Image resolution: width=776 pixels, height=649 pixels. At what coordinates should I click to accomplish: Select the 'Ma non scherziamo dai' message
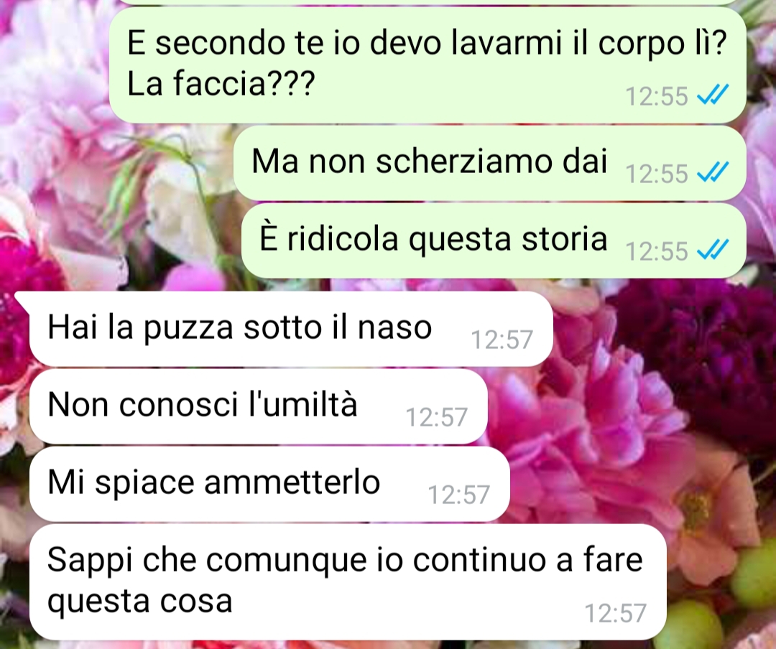coord(489,163)
